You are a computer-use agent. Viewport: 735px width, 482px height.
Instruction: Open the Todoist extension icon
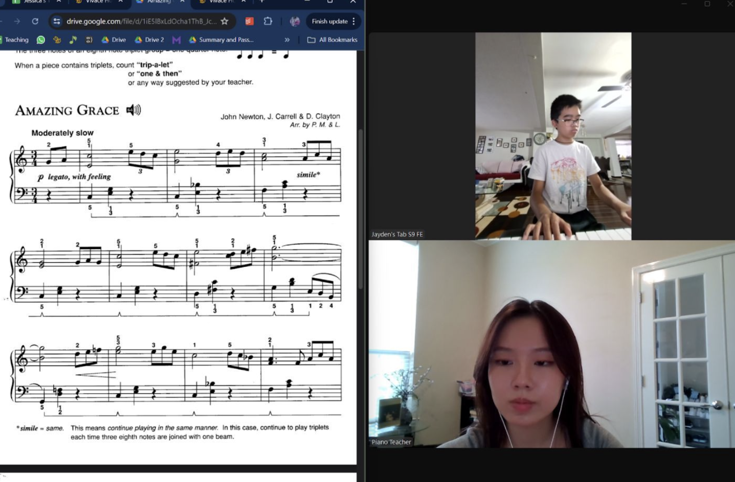tap(249, 21)
